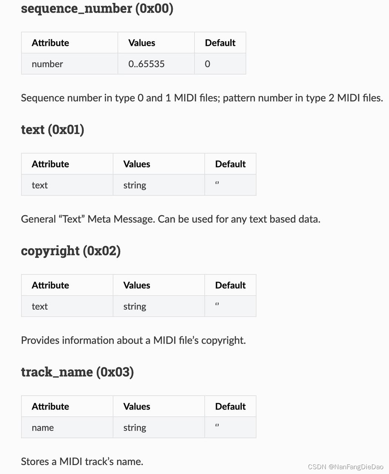This screenshot has width=389, height=474.
Task: Select the text (0x01) heading
Action: click(x=53, y=130)
